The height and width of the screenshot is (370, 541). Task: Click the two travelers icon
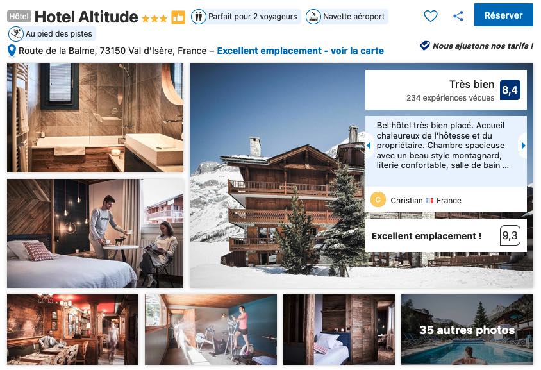199,17
